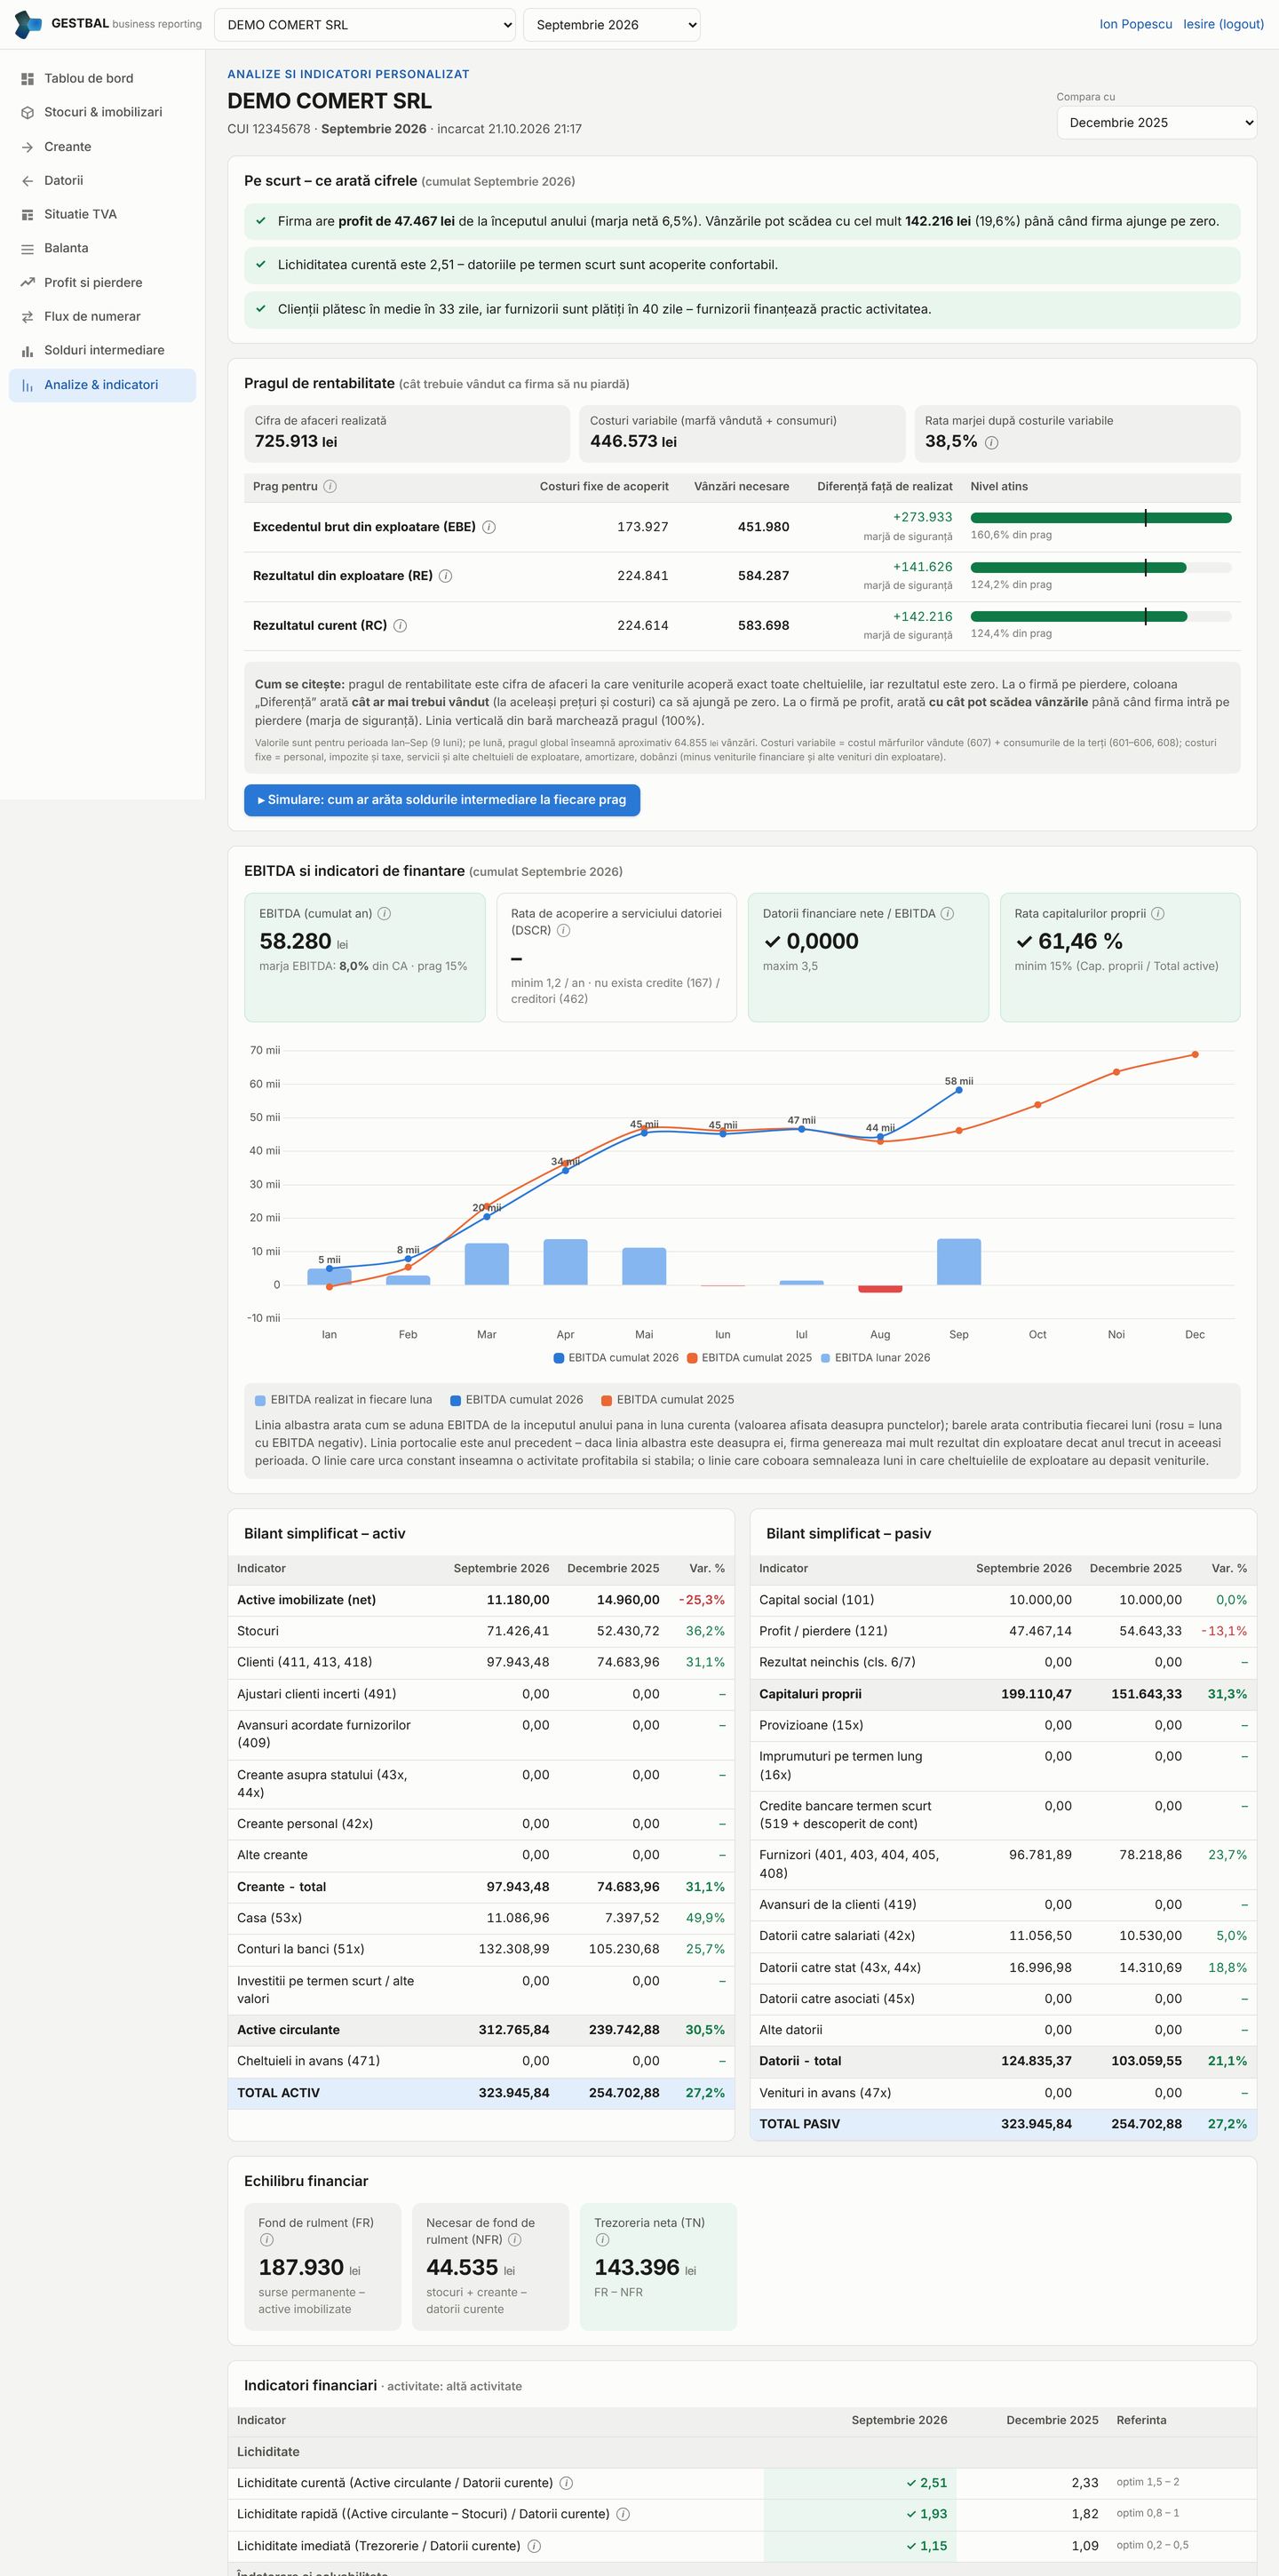Click the Stocuri & imobilizari cube icon
The image size is (1279, 2576).
(x=27, y=113)
